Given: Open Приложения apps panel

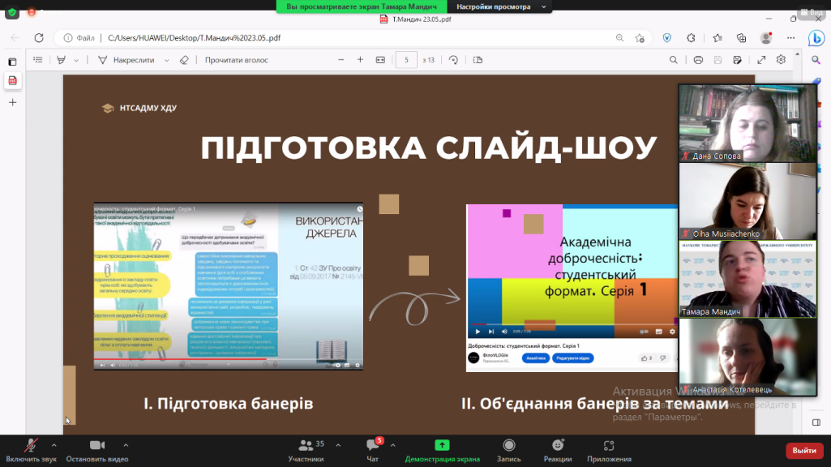Looking at the screenshot, I should 609,451.
